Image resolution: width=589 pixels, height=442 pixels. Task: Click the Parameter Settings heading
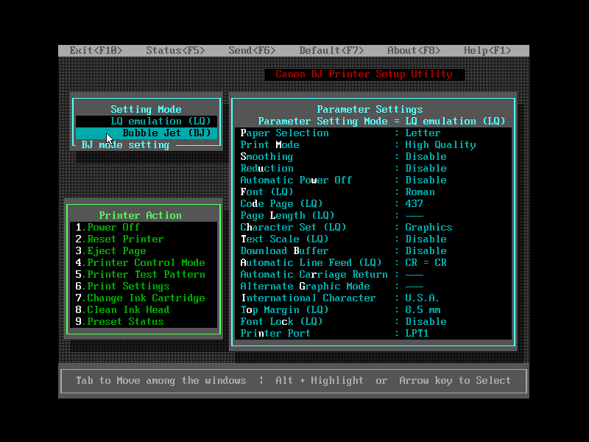click(370, 109)
